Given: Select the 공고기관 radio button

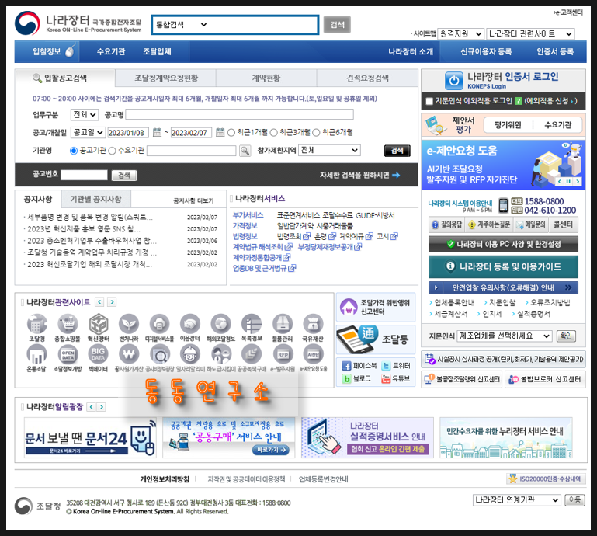Looking at the screenshot, I should click(74, 151).
